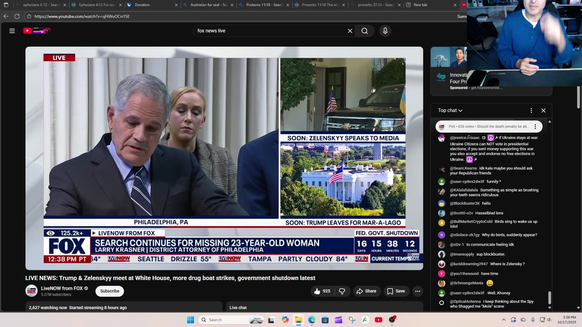Screen dimensions: 582x327
Task: Open @OpticalAntenna chat author name
Action: point(465,302)
